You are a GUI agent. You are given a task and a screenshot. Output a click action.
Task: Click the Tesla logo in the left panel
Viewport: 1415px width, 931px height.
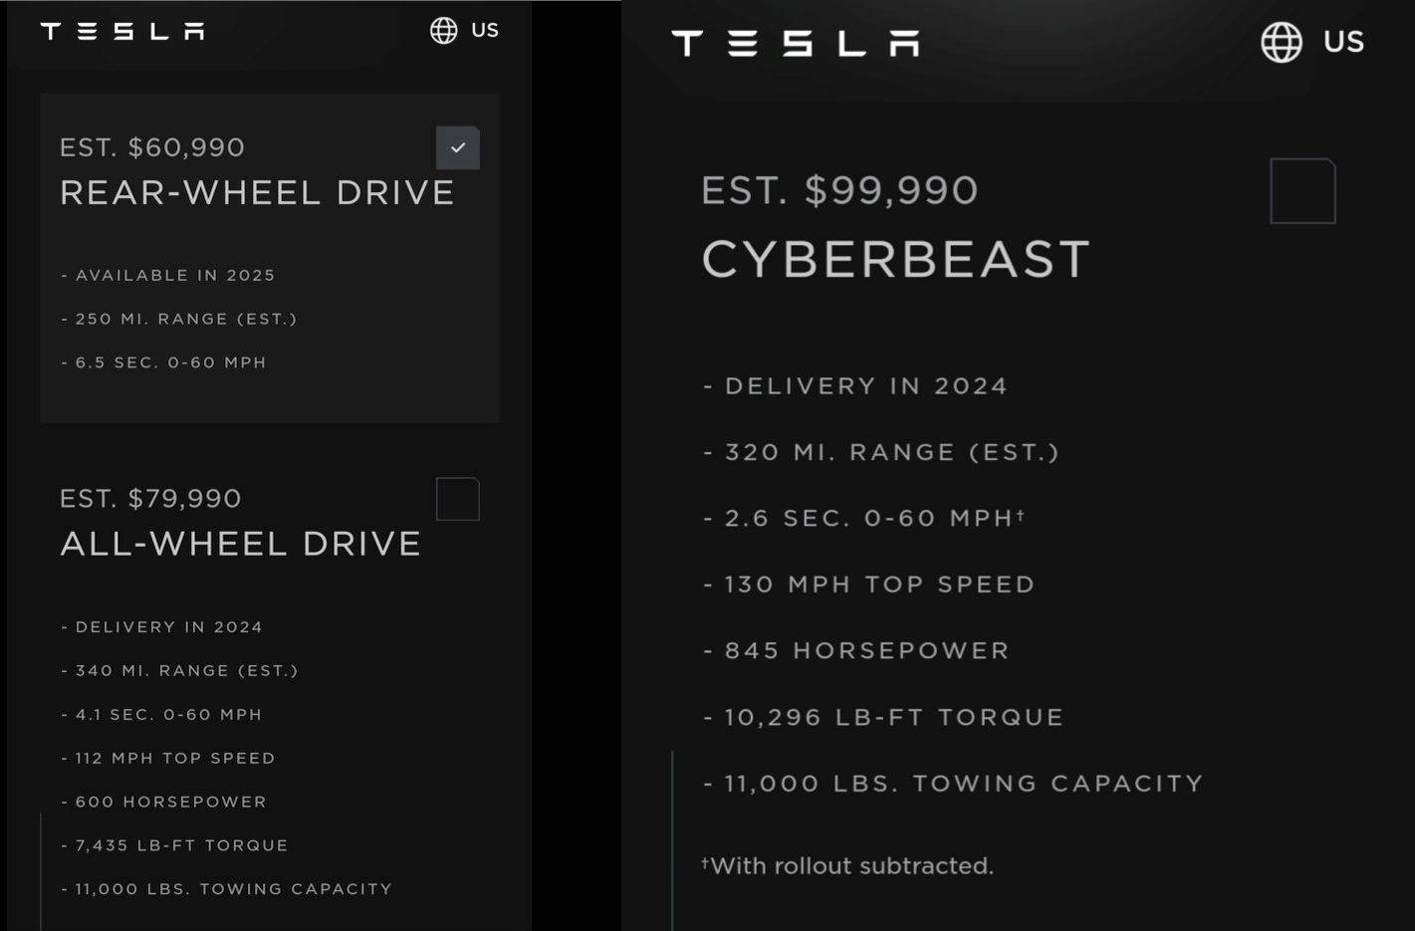[121, 30]
